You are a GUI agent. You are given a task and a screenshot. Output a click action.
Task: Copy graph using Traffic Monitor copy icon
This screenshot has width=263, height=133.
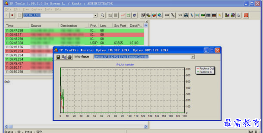click(x=64, y=57)
